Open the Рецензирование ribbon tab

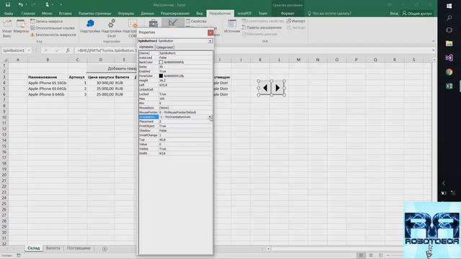tap(175, 14)
